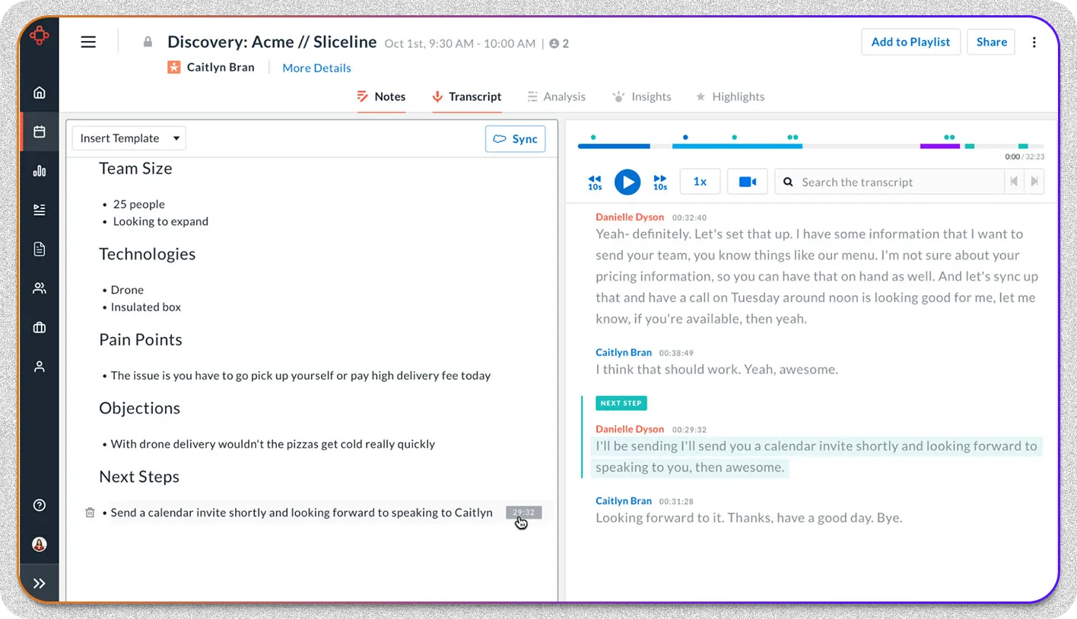Viewport: 1077px width, 619px height.
Task: Open the help question mark icon
Action: click(40, 506)
